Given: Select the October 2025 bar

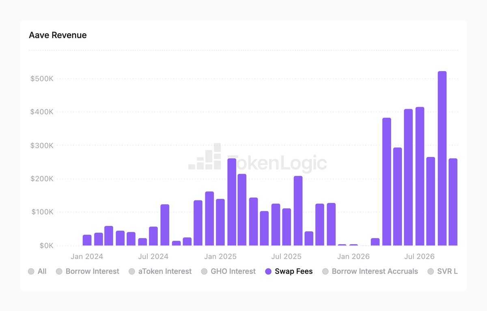Looking at the screenshot, I should tap(320, 225).
